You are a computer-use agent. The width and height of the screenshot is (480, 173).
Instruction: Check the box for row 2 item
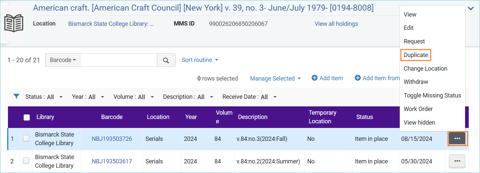tap(26, 161)
